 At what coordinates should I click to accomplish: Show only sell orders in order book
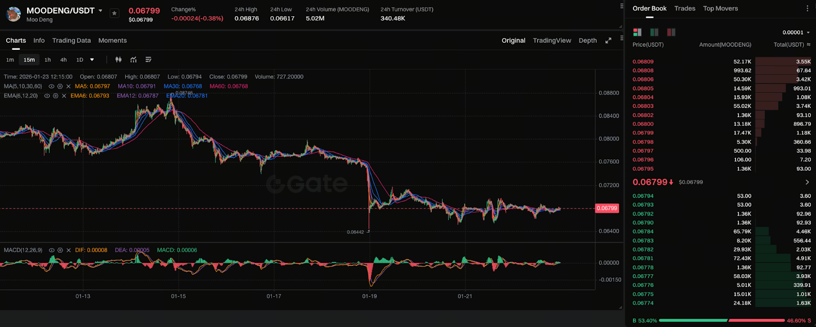tap(671, 32)
